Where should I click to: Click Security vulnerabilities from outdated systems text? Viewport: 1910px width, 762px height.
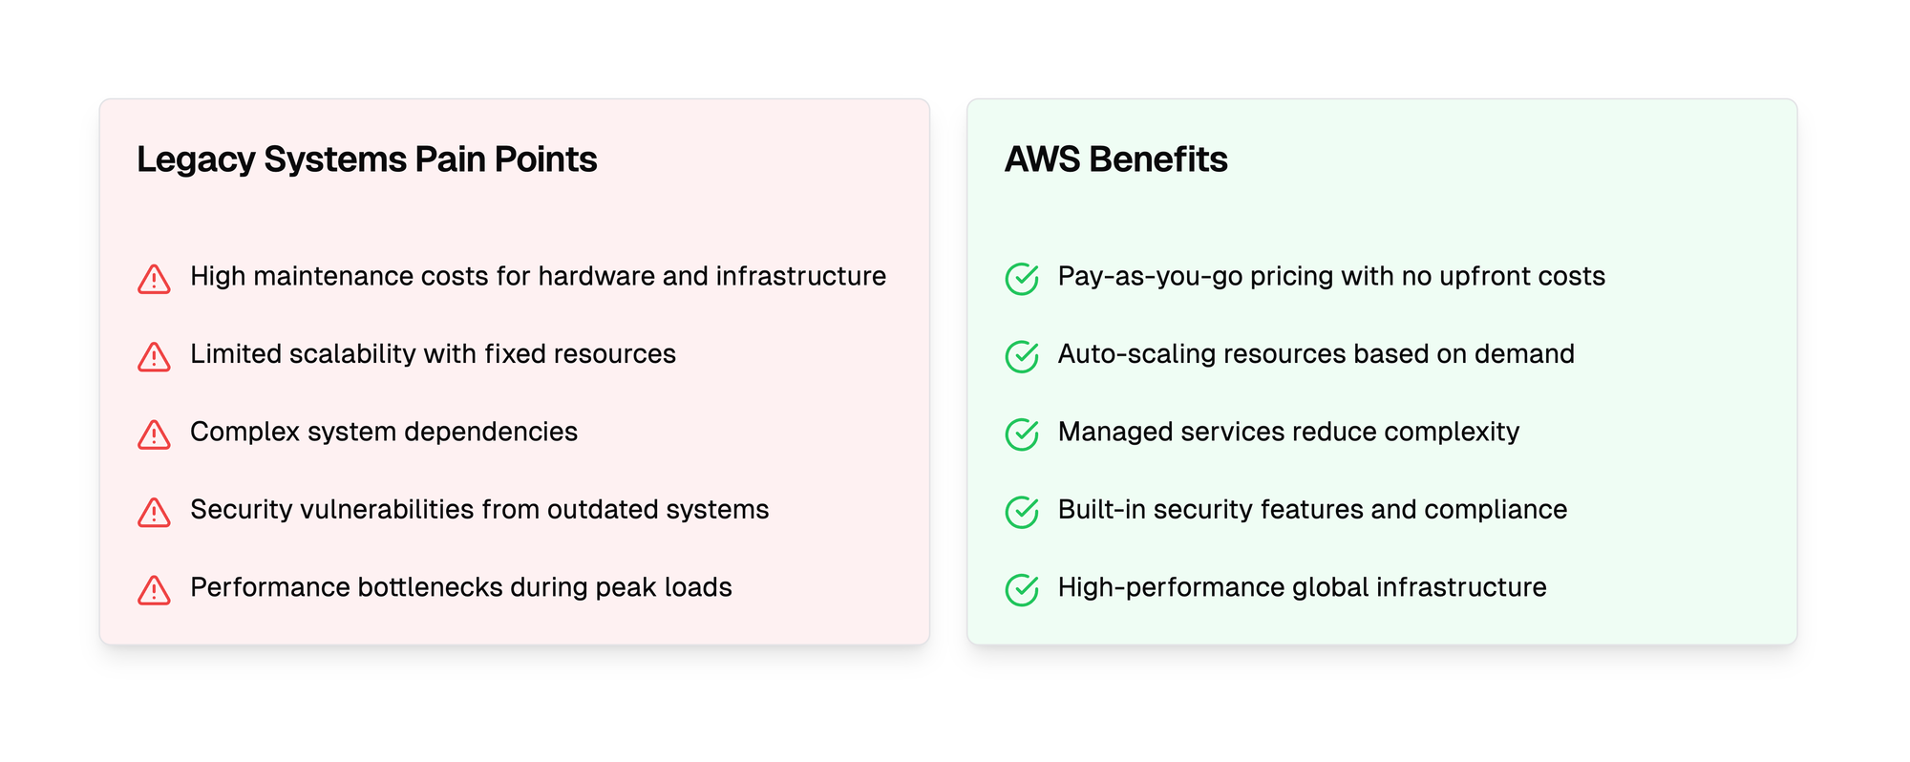pos(479,510)
